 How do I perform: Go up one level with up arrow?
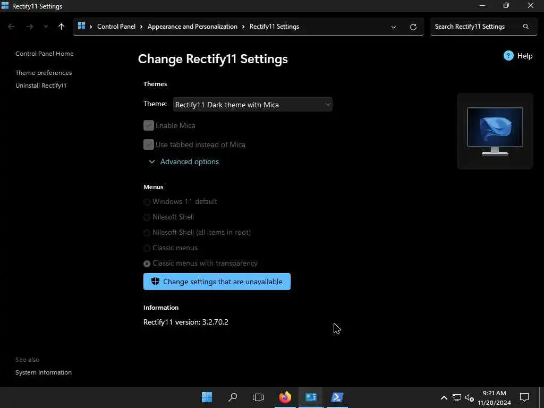click(62, 27)
